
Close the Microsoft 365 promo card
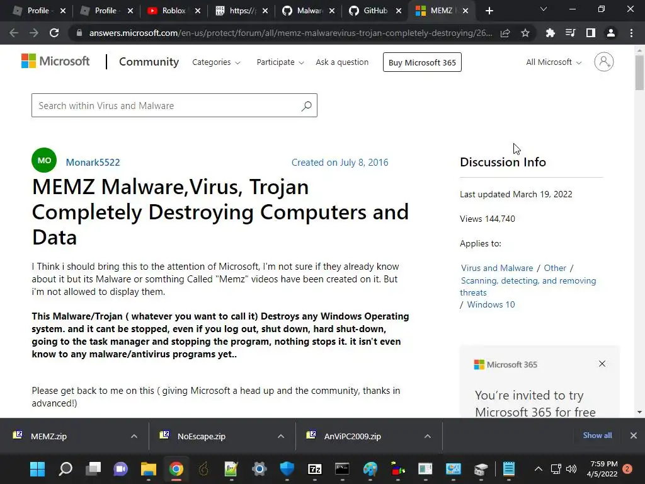click(x=602, y=364)
